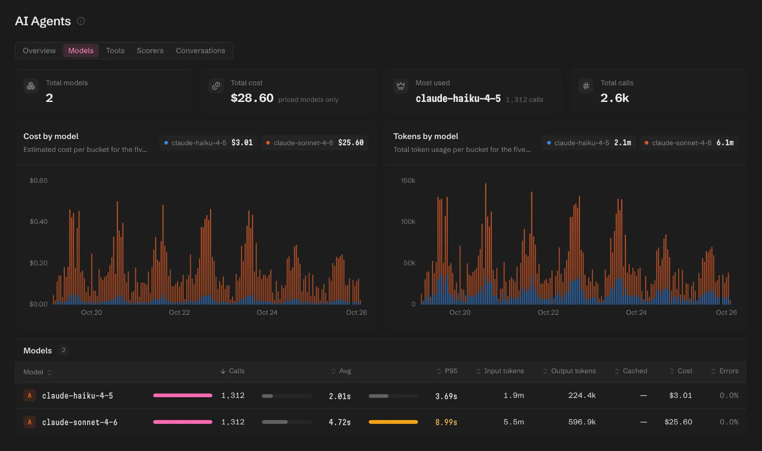Click the orange P95 bar for claude-sonnet-4-6

(393, 422)
